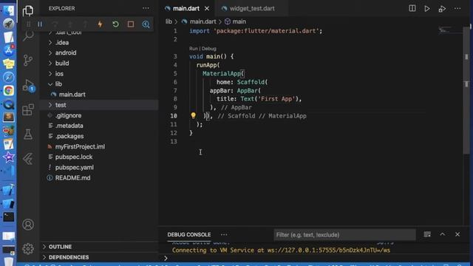Click the Run CodeLens link above main

(x=194, y=49)
